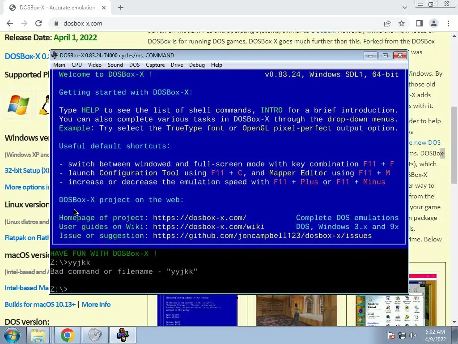Switch to Chrome on the taskbar
Image resolution: width=458 pixels, height=344 pixels.
[67, 335]
